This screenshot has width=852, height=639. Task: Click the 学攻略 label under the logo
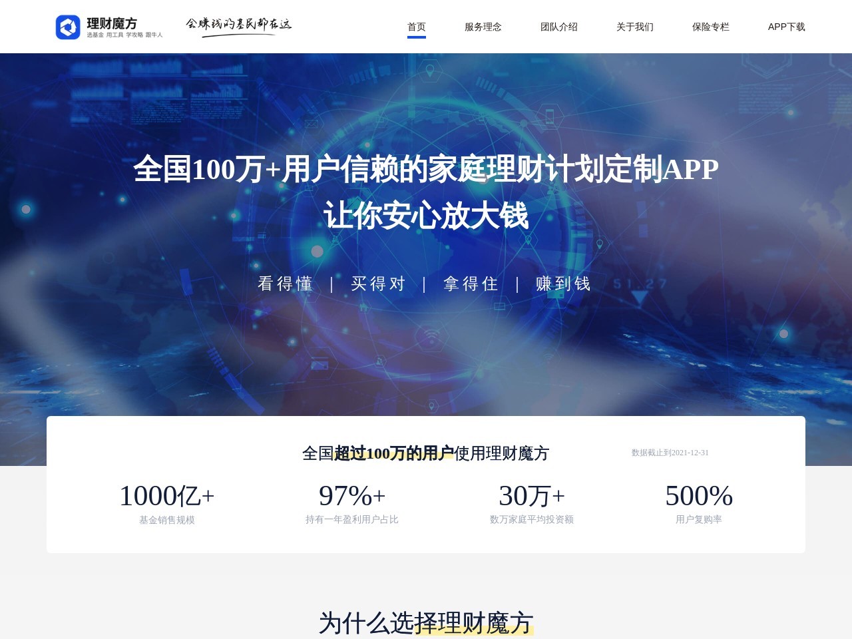132,35
